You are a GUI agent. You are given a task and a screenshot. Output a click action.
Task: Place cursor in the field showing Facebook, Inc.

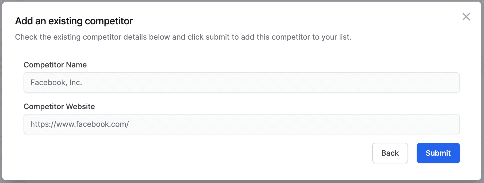pos(241,82)
